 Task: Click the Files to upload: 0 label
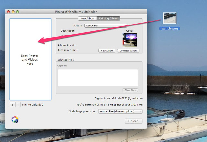[33, 105]
